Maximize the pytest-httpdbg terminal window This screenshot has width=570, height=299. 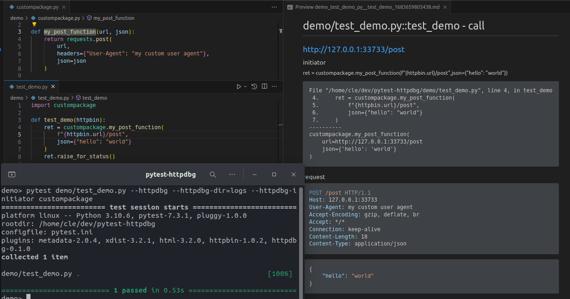click(x=274, y=174)
